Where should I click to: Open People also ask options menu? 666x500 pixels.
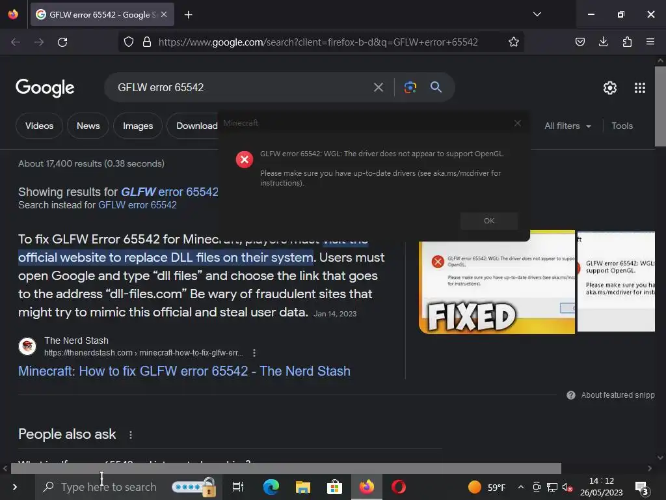130,434
